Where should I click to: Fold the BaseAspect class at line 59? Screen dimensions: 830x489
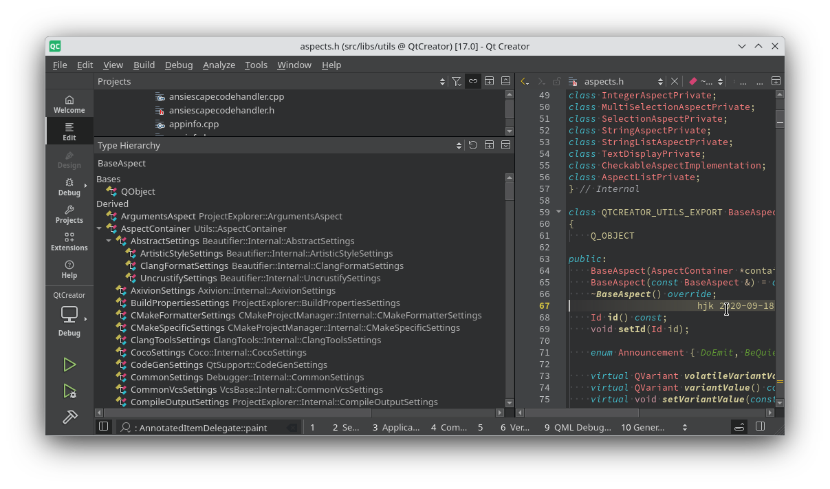558,212
